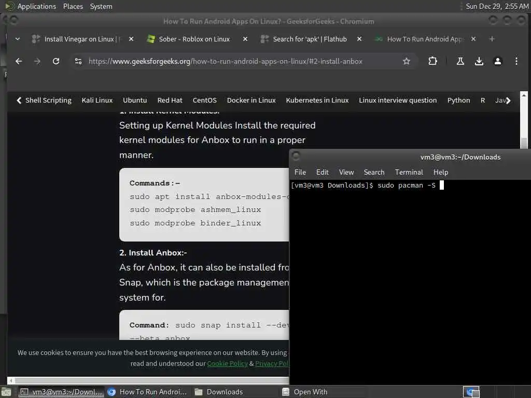The width and height of the screenshot is (531, 398).
Task: Open terminal File menu
Action: (x=300, y=172)
